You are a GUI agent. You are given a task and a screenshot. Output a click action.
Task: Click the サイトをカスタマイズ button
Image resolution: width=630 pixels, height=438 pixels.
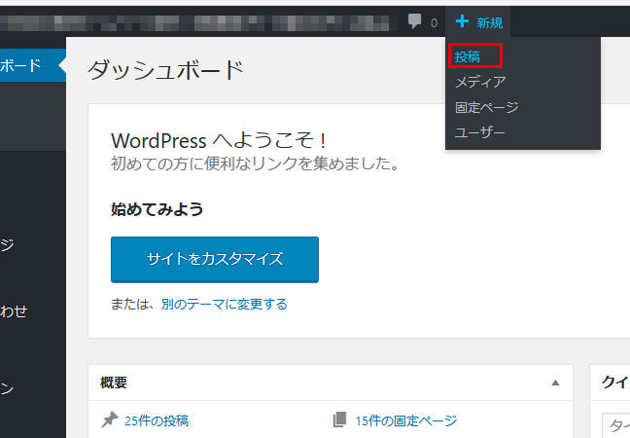215,260
